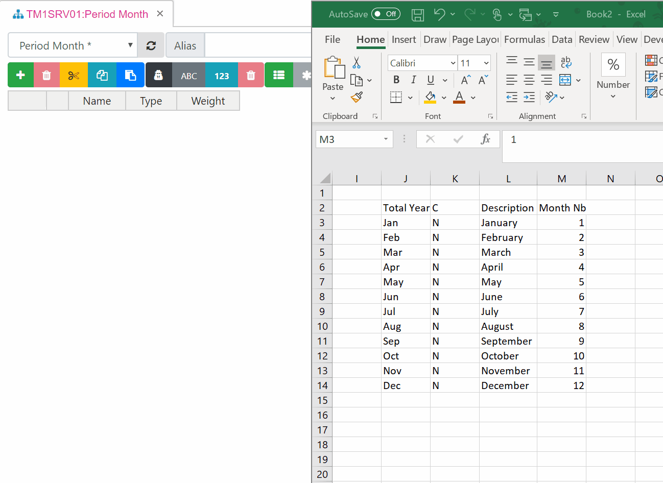663x483 pixels.
Task: Open the Period Month hierarchy dropdown
Action: tap(73, 45)
